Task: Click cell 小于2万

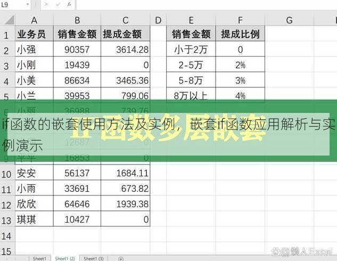Action: click(191, 50)
